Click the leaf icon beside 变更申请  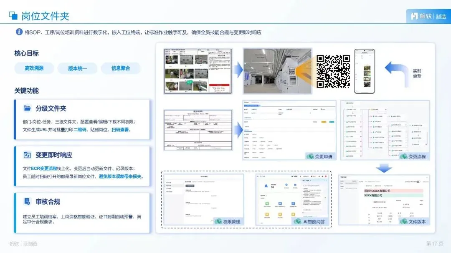[x=310, y=156]
